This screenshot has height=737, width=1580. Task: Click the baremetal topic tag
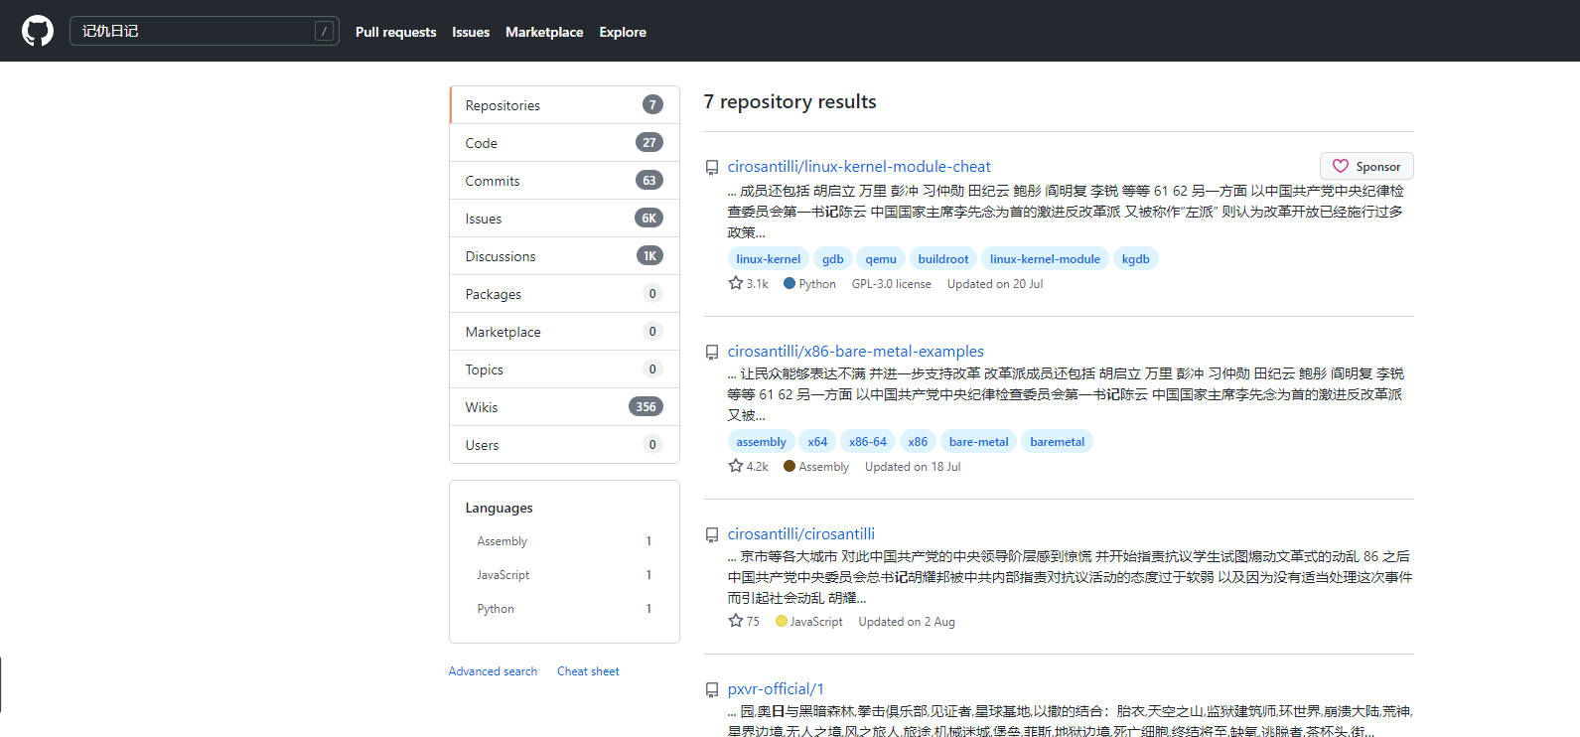[x=1058, y=442]
